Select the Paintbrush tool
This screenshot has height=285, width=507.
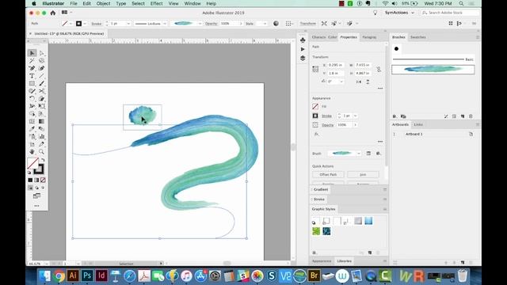(x=42, y=83)
